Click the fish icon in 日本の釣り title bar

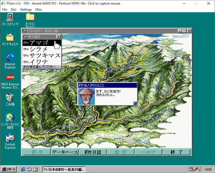(24, 31)
